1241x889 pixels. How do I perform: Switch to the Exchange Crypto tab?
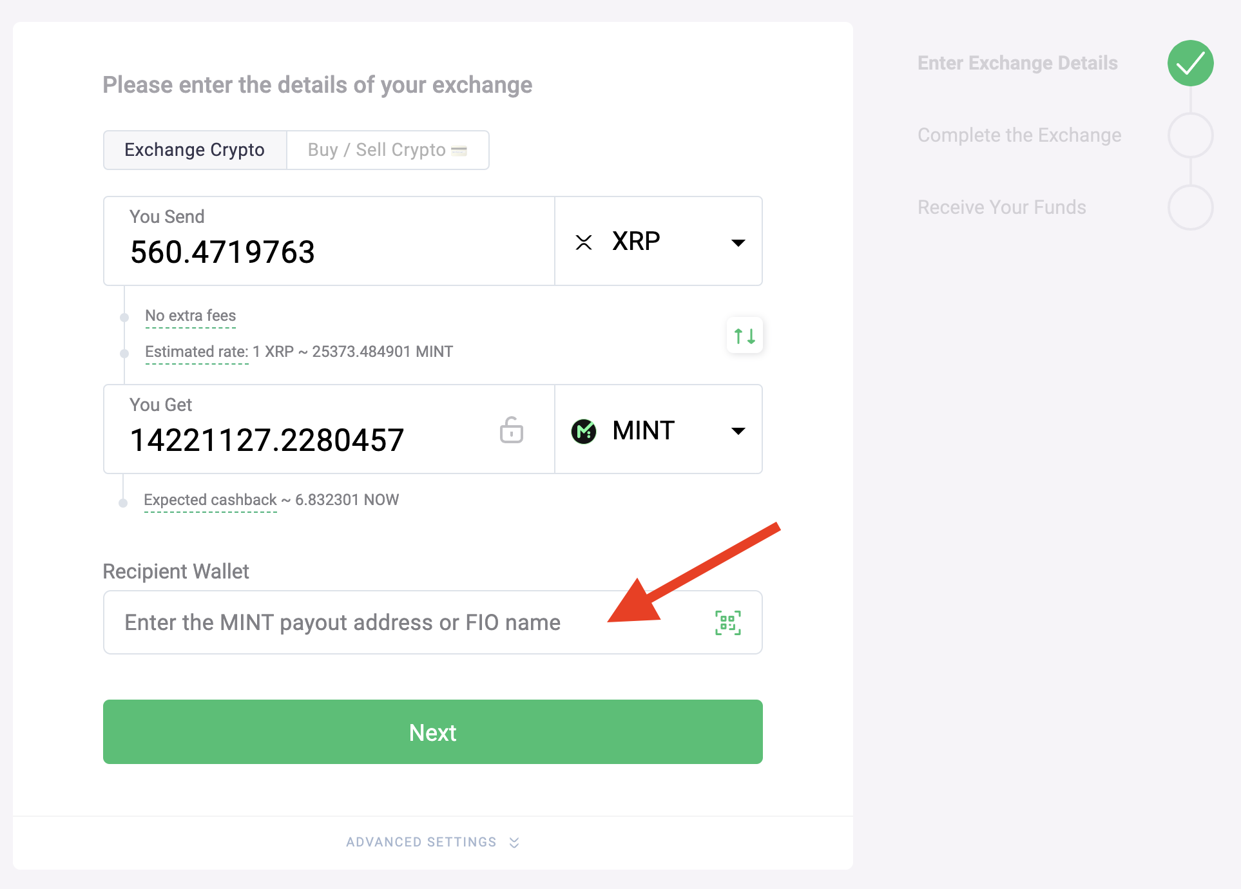tap(195, 150)
